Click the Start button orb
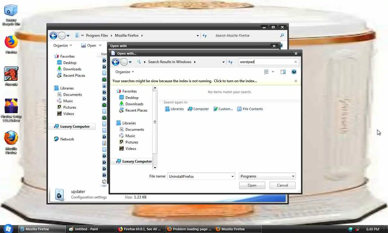Viewport: 388px width, 233px height. point(8,229)
